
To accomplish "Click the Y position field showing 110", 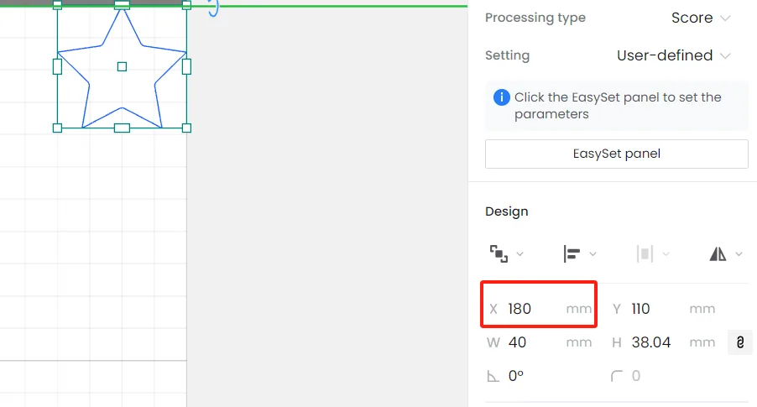I will pos(663,309).
